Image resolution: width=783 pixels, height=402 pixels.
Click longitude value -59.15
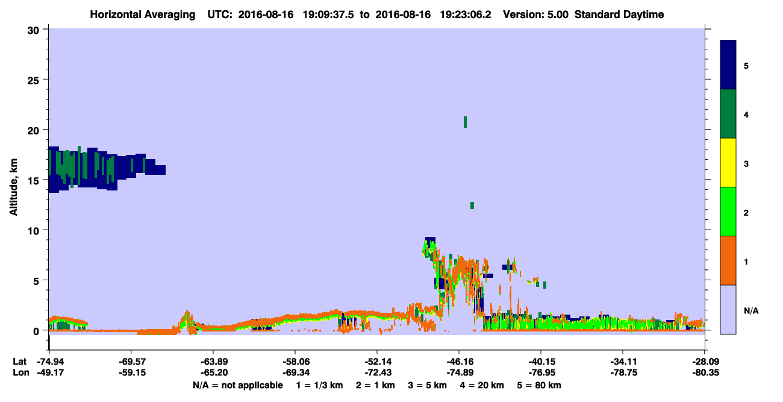[131, 373]
